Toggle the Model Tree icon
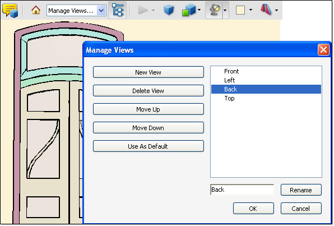Viewport: 334px width, 226px height. pyautogui.click(x=117, y=10)
